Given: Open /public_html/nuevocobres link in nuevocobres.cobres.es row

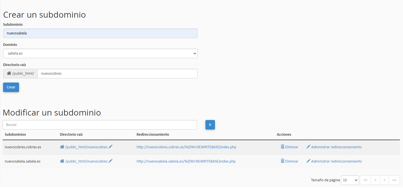Looking at the screenshot, I should point(86,147).
